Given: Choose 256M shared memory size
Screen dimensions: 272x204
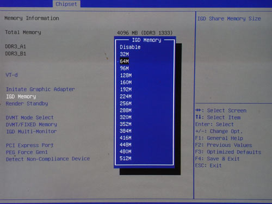Looking at the screenshot, I should pyautogui.click(x=126, y=103).
